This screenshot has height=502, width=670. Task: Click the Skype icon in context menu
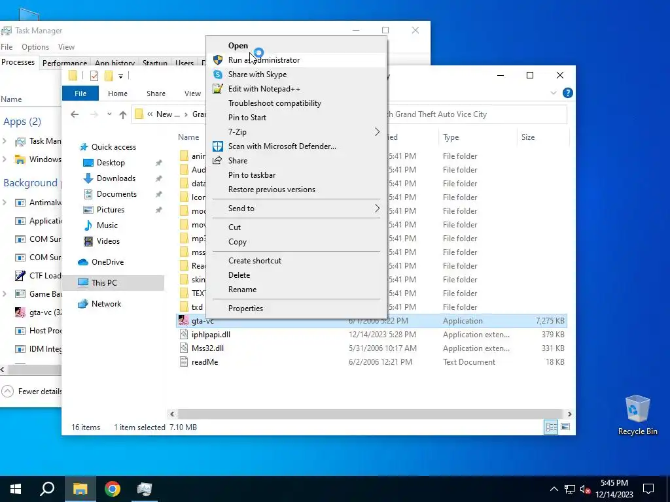pyautogui.click(x=218, y=75)
